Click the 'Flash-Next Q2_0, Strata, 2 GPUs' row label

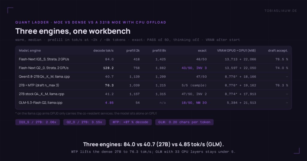44,68
